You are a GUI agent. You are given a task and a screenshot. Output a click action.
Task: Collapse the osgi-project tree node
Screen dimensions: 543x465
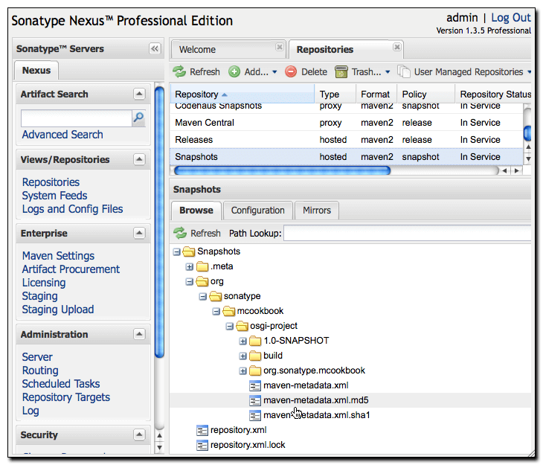click(x=229, y=327)
